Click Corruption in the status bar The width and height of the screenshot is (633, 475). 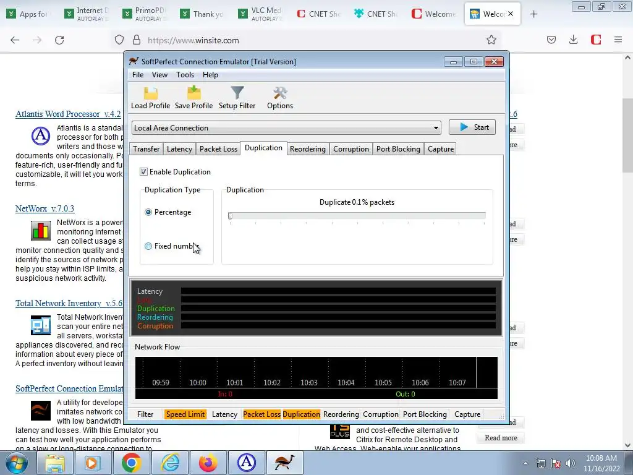pos(380,414)
